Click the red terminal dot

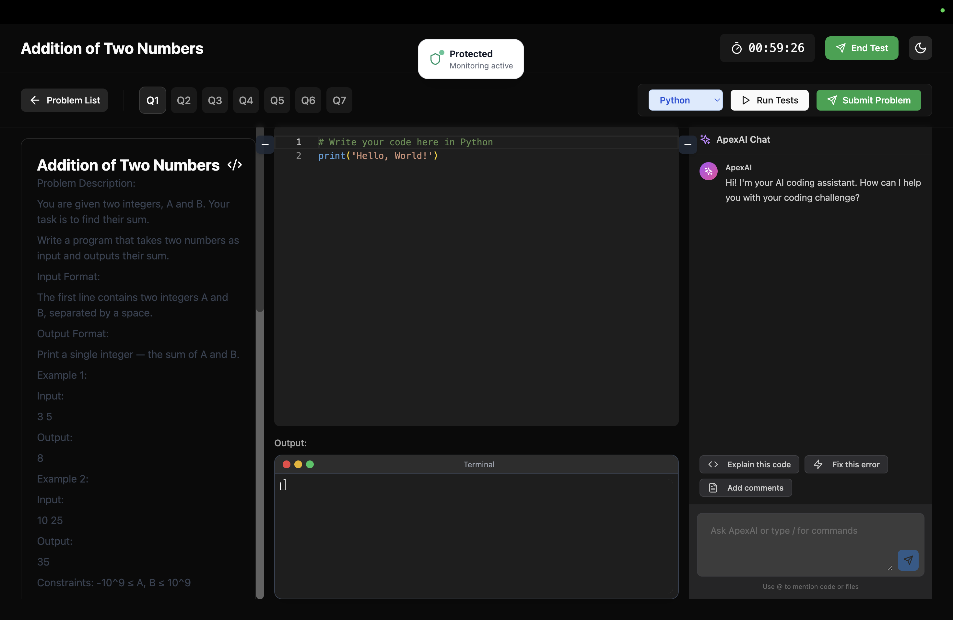pyautogui.click(x=286, y=464)
